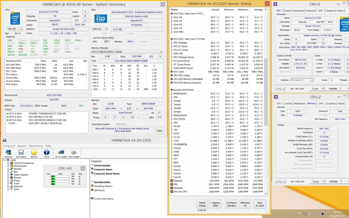
Task: Switch to the Mainboard tab in CPU-Z
Action: [x=299, y=11]
